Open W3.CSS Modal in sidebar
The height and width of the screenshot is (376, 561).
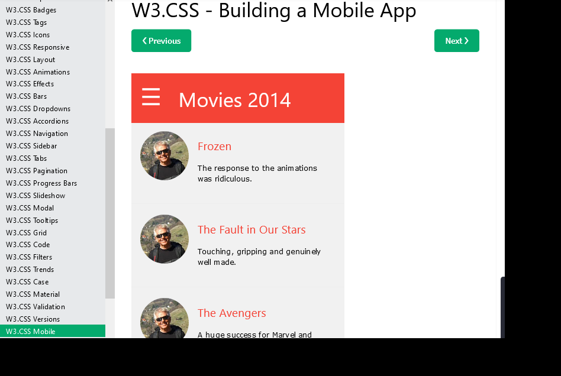pos(53,208)
